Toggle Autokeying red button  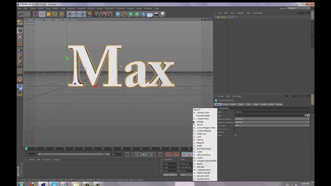[x=172, y=154]
